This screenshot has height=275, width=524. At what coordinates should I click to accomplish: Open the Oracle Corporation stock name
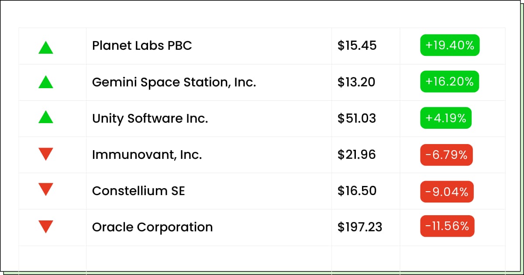coord(152,227)
